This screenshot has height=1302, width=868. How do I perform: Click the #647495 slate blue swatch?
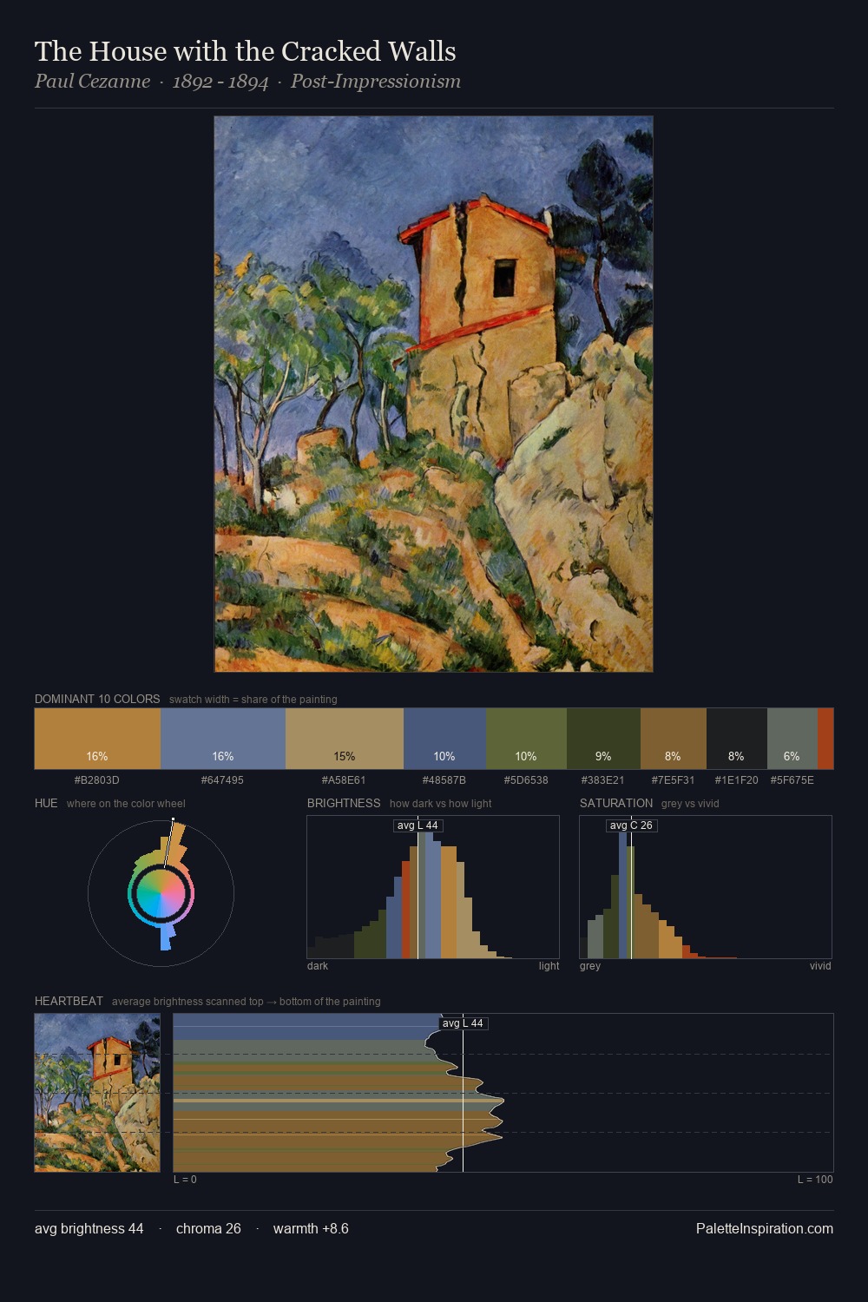[223, 739]
